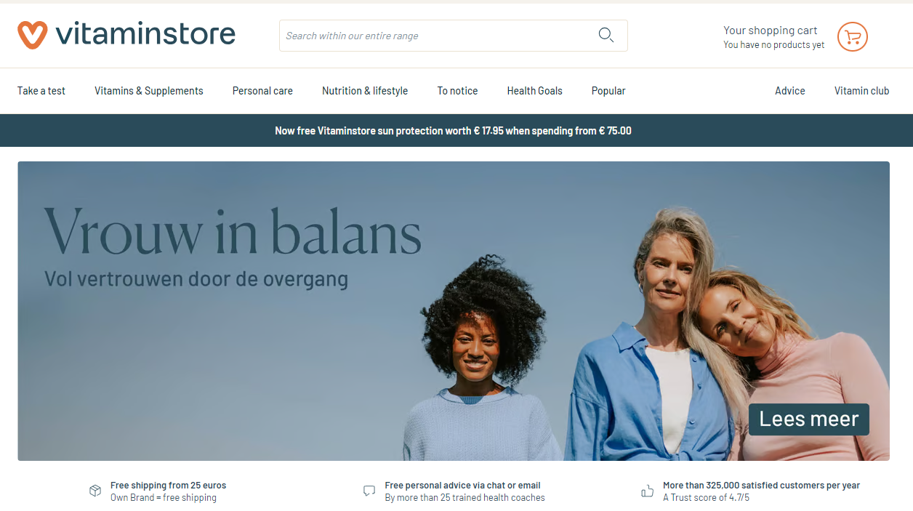Image resolution: width=913 pixels, height=511 pixels.
Task: Open the orange shopping cart icon
Action: tap(853, 36)
